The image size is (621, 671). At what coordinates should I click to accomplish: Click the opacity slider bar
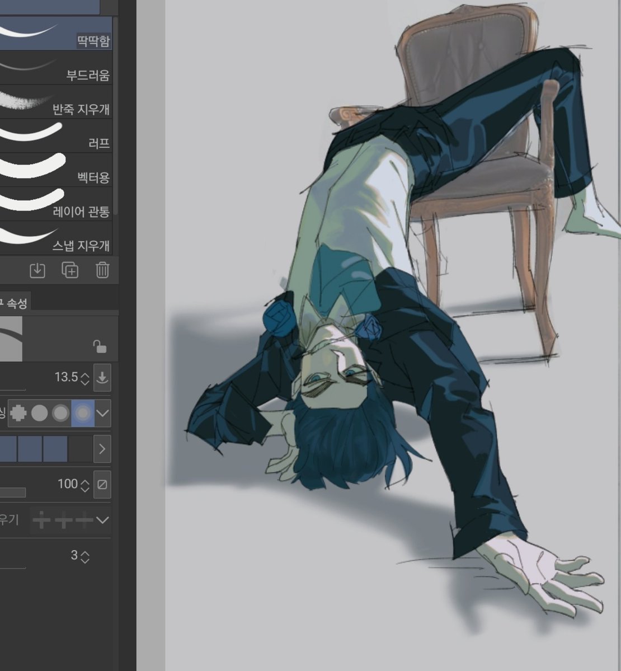pos(13,492)
